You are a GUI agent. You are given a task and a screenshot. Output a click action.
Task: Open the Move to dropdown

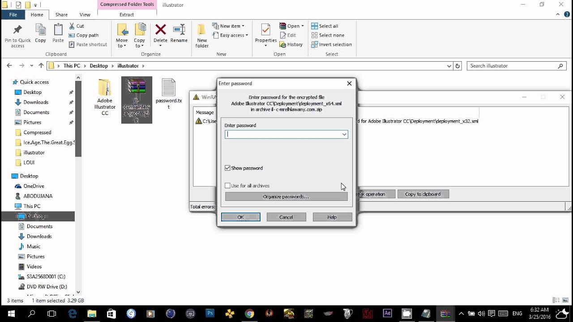[x=122, y=43]
